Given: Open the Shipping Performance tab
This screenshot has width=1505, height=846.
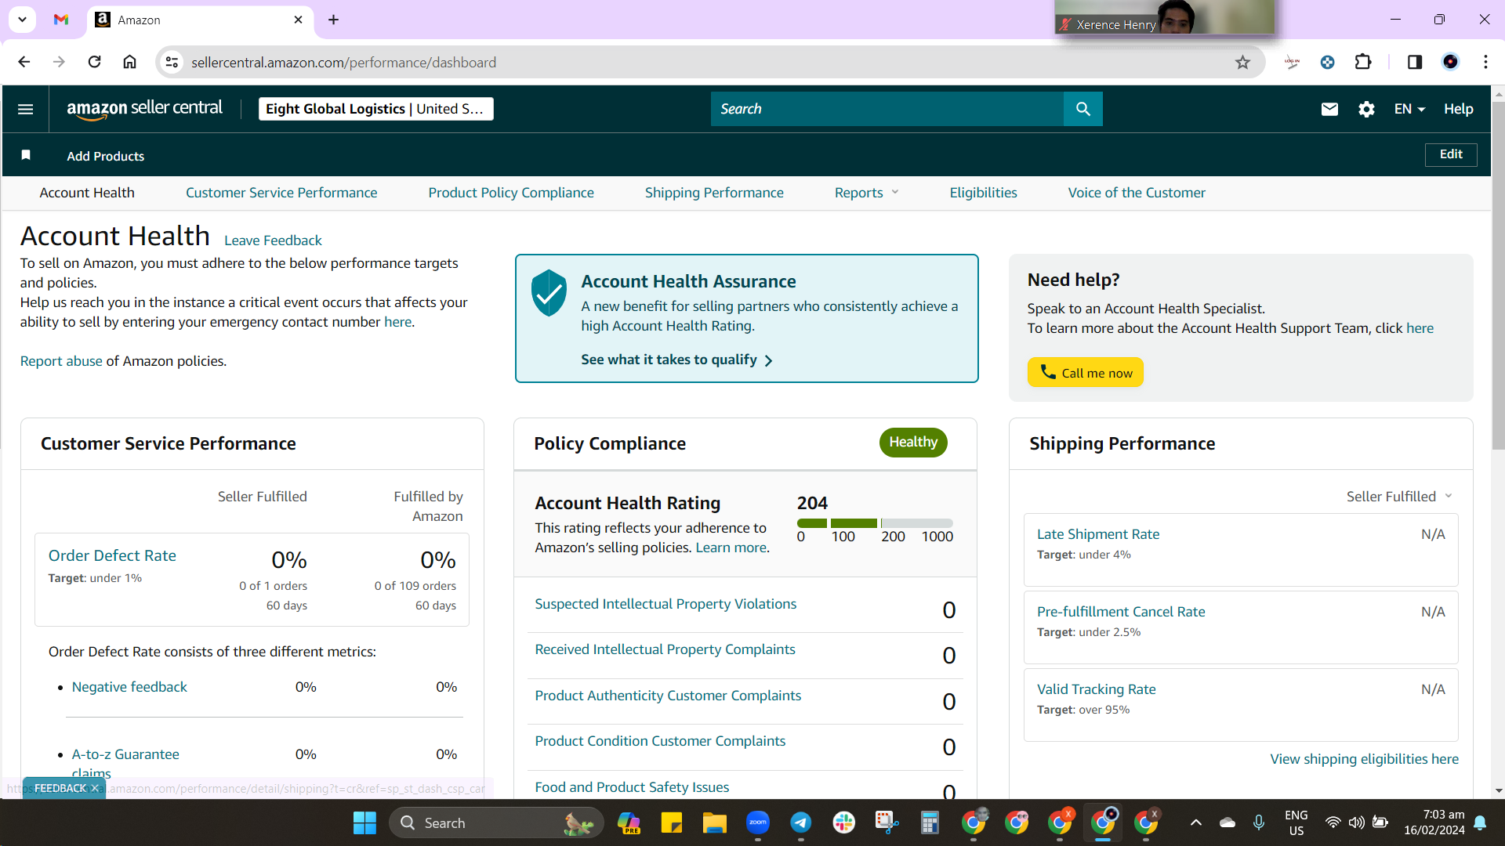Looking at the screenshot, I should [x=714, y=193].
